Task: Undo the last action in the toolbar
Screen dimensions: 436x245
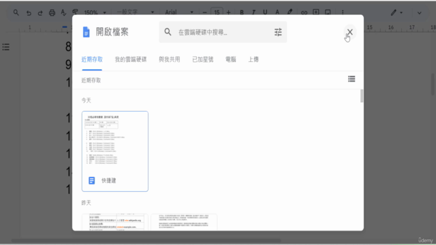Action: (x=29, y=13)
